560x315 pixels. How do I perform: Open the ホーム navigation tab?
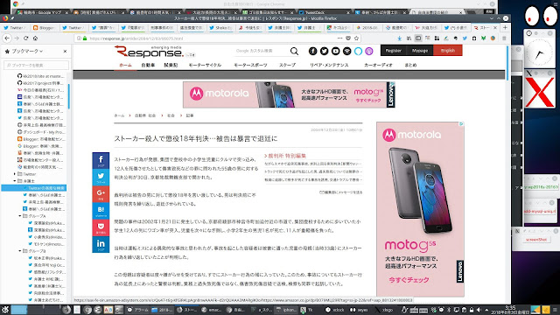tap(125, 65)
